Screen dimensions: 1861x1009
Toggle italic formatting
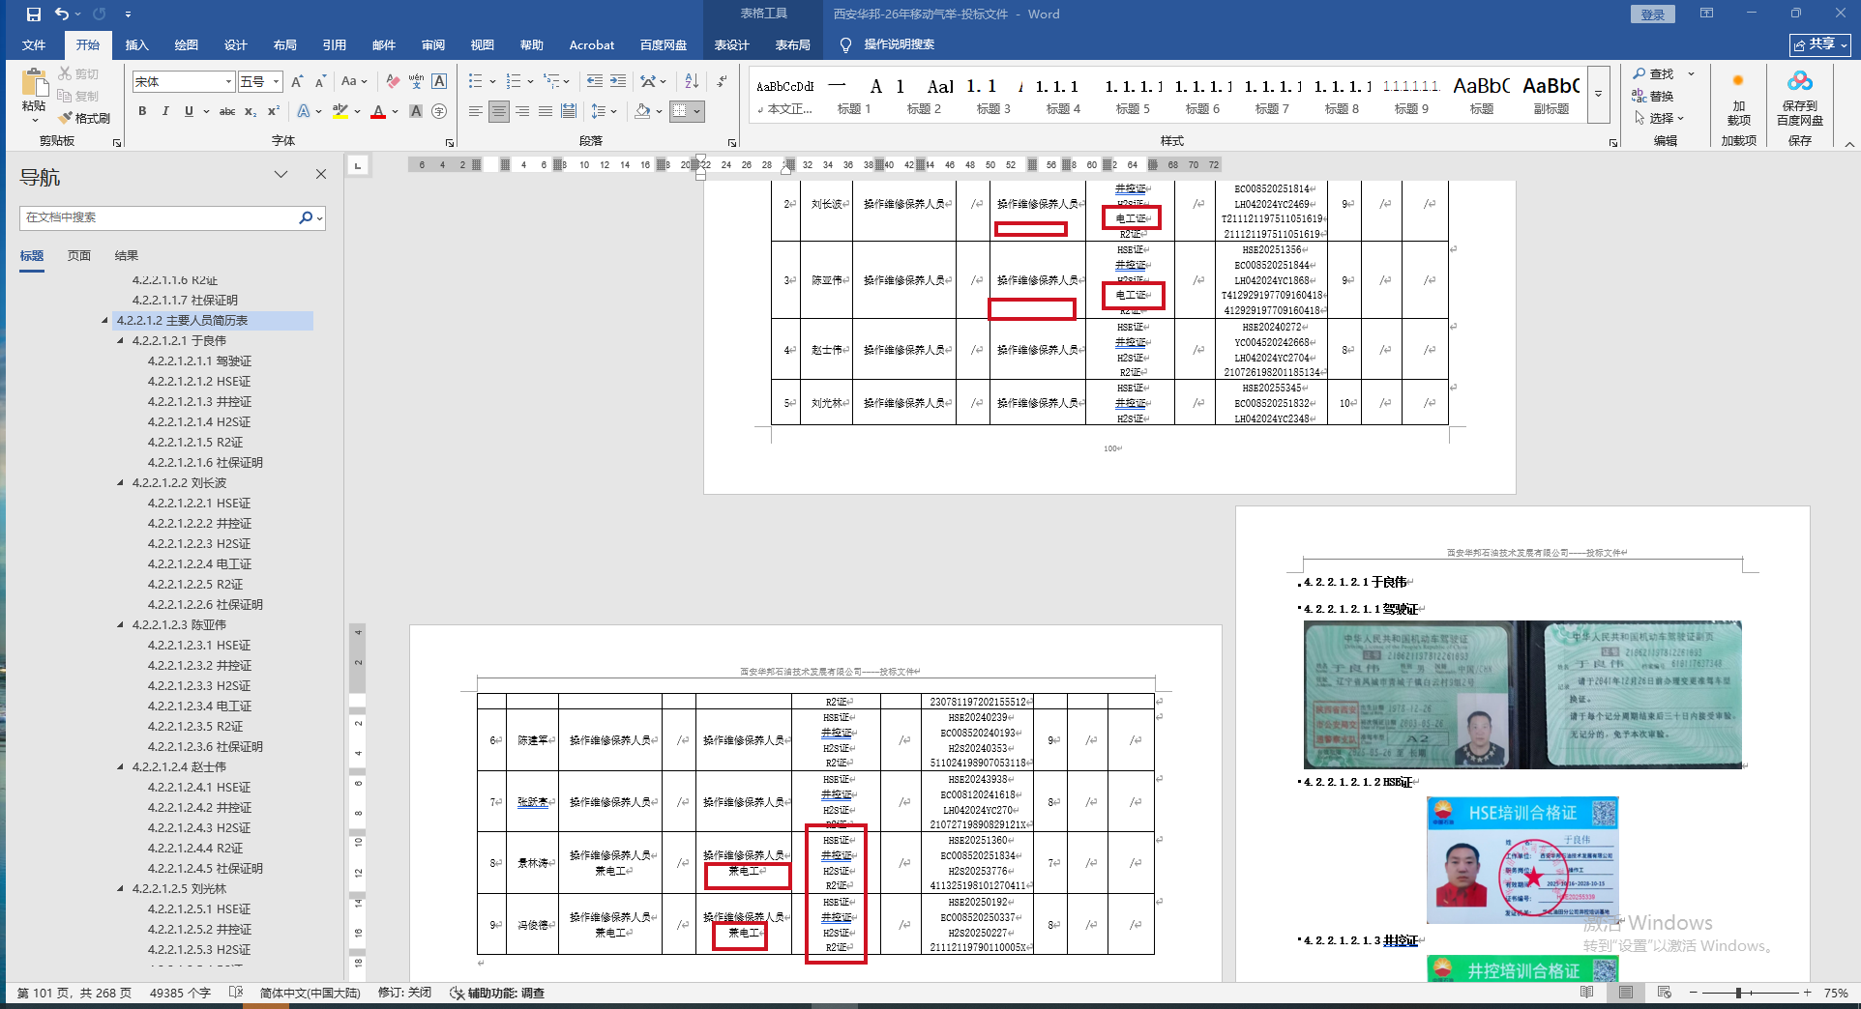tap(165, 111)
